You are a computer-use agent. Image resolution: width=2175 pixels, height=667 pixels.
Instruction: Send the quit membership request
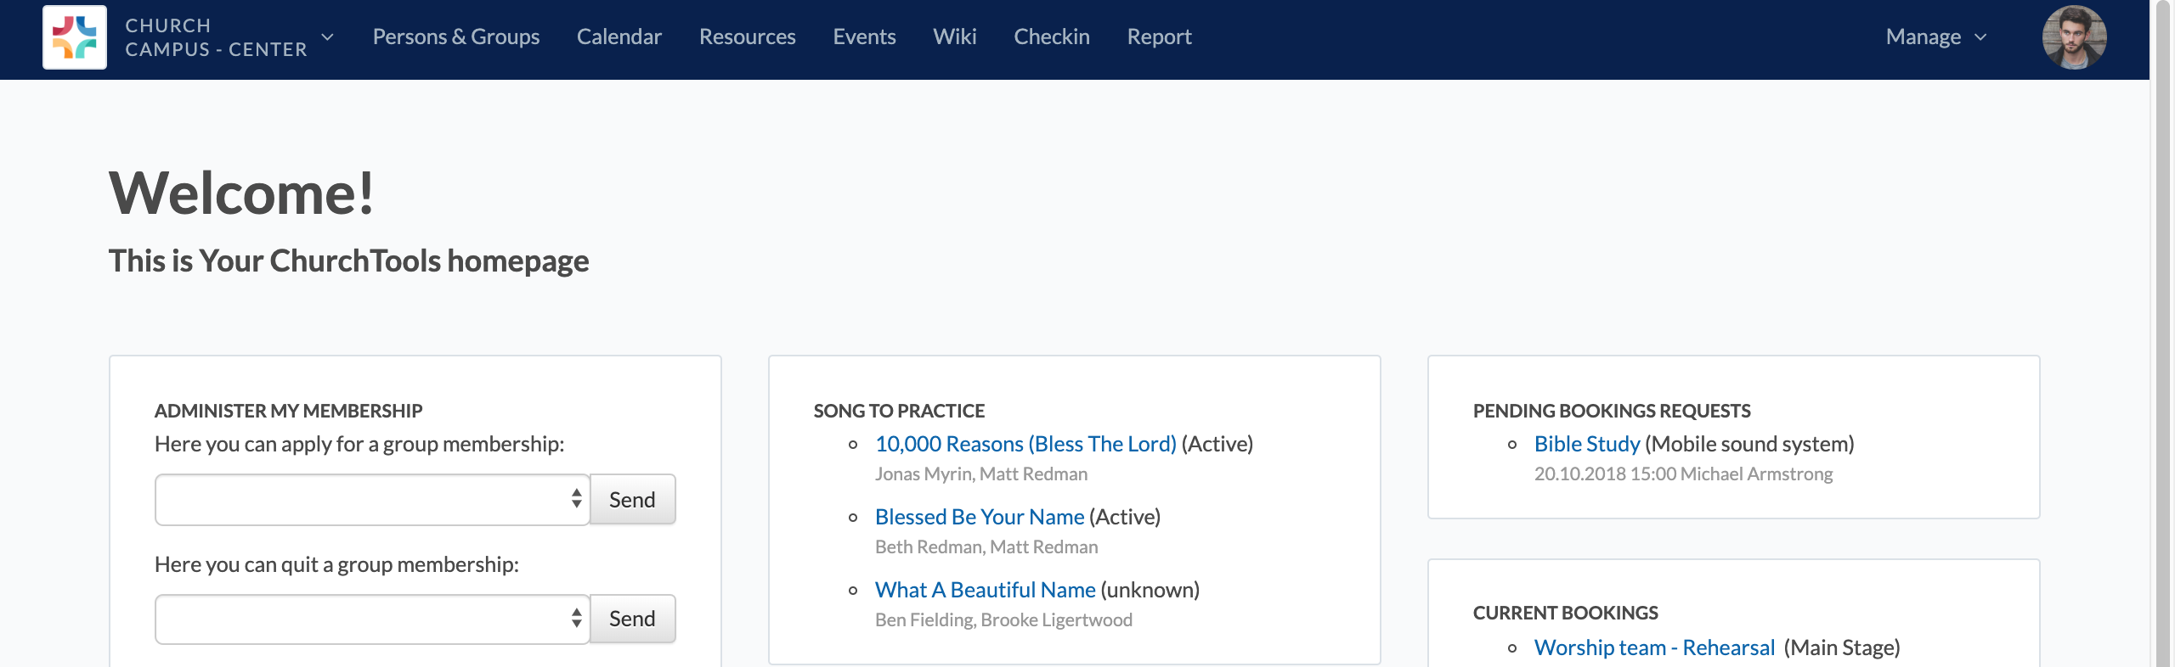[x=632, y=619]
